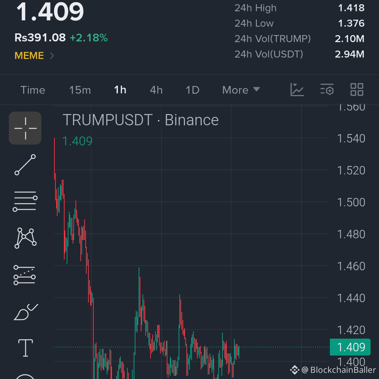
Task: Expand the More intervals dropdown
Action: (241, 90)
